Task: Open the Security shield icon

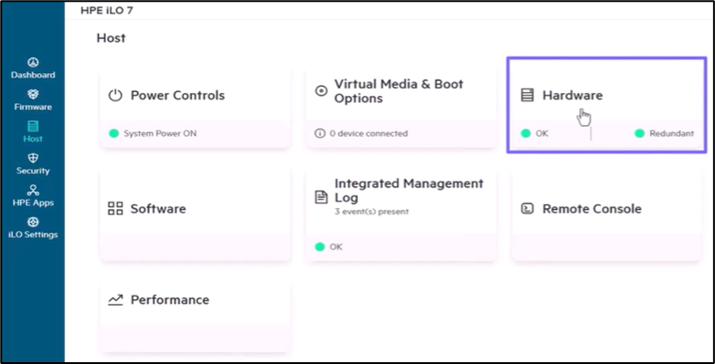Action: (33, 158)
